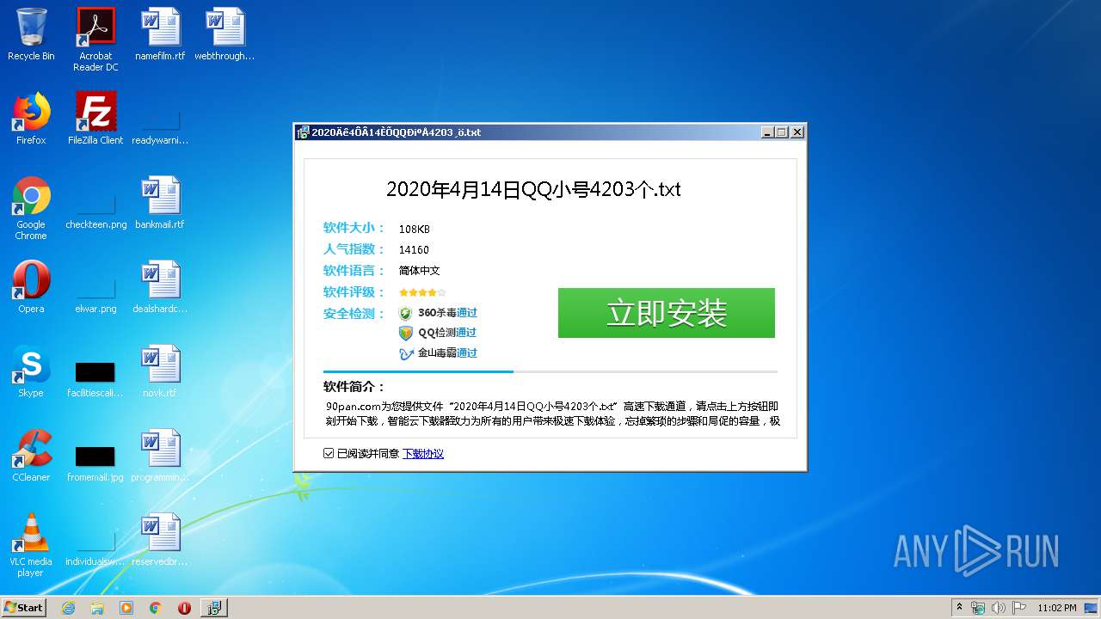Click the installer title bar icon
Image resolution: width=1101 pixels, height=619 pixels.
[303, 132]
